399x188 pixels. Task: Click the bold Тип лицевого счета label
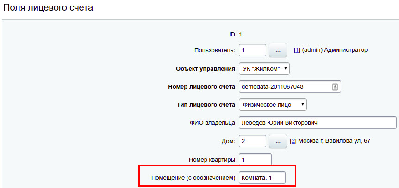coord(206,105)
